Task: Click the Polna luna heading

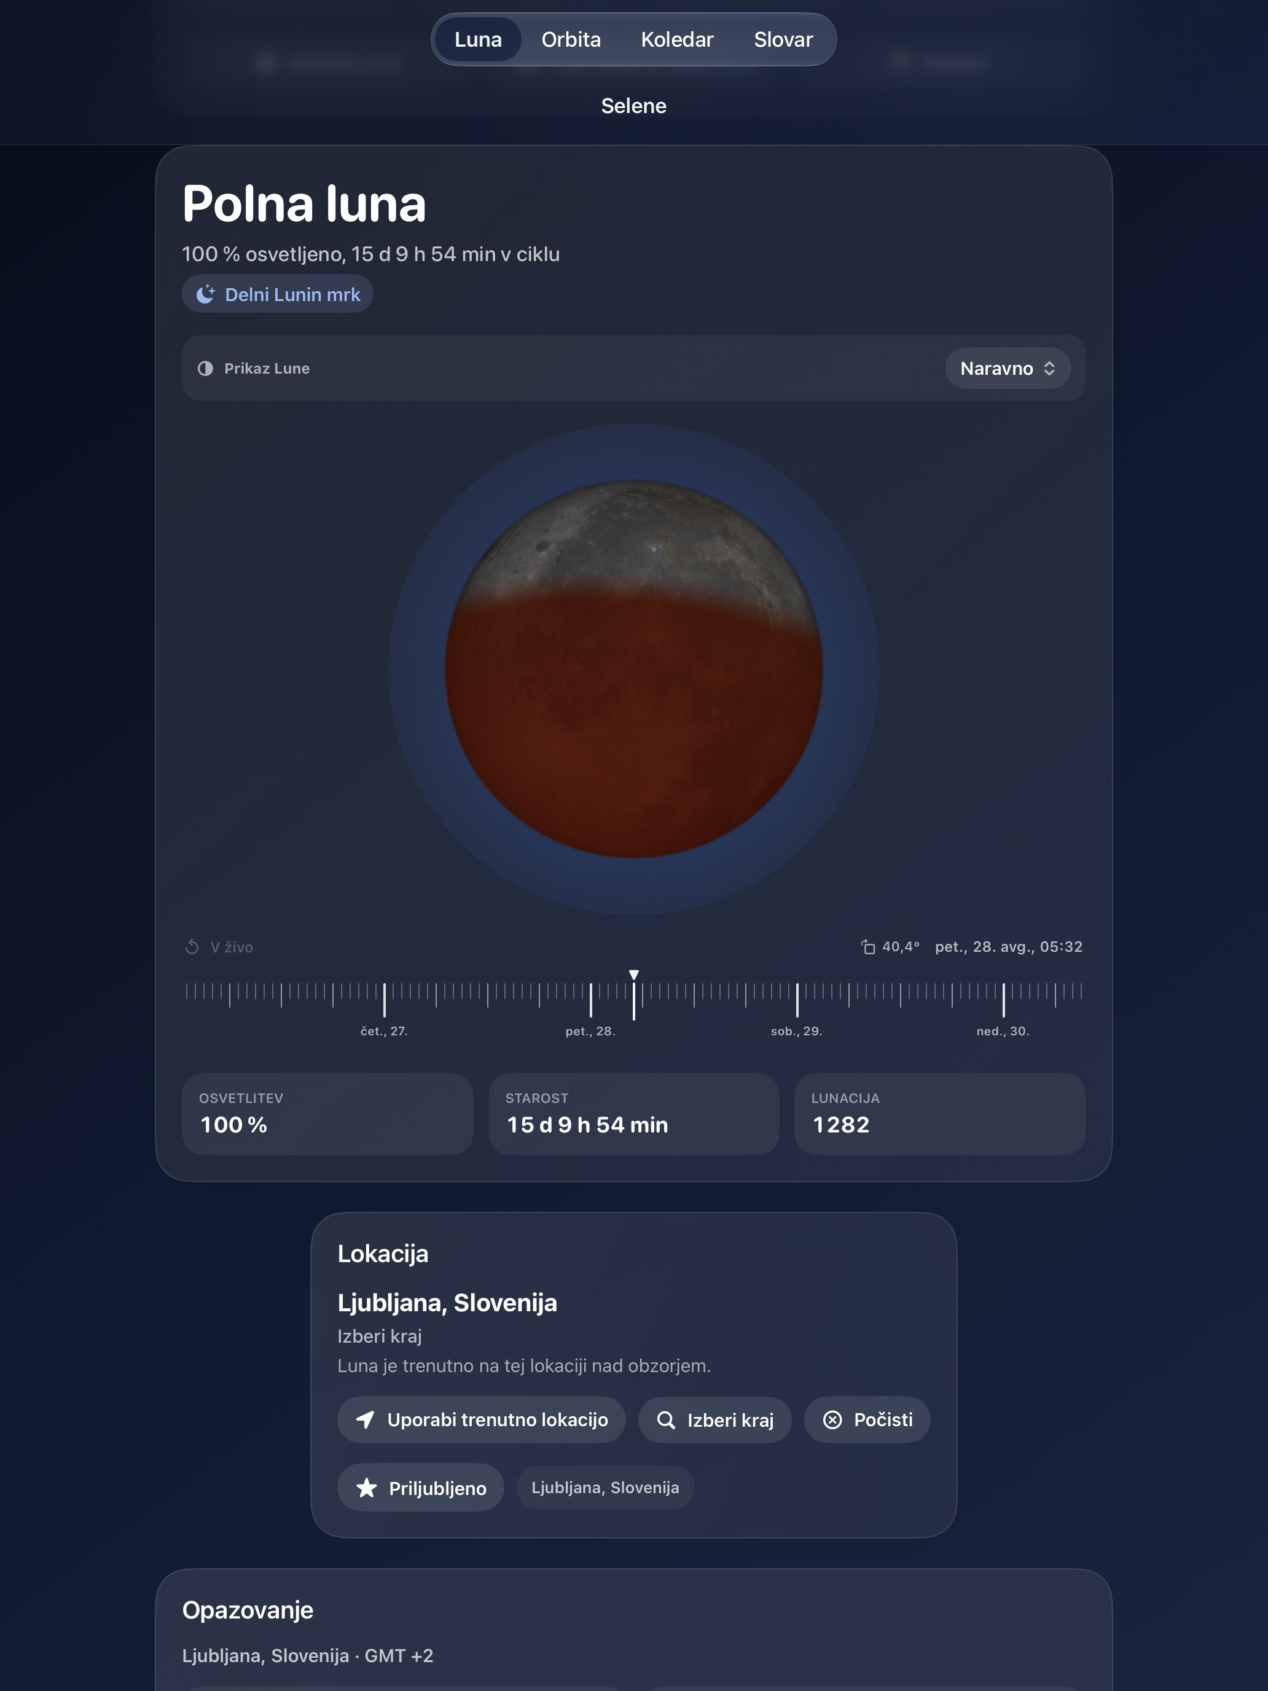Action: (x=304, y=204)
